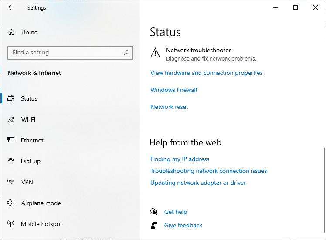Screen dimensions: 326x240
Task: Open the Windows Firewall link
Action: (x=173, y=90)
